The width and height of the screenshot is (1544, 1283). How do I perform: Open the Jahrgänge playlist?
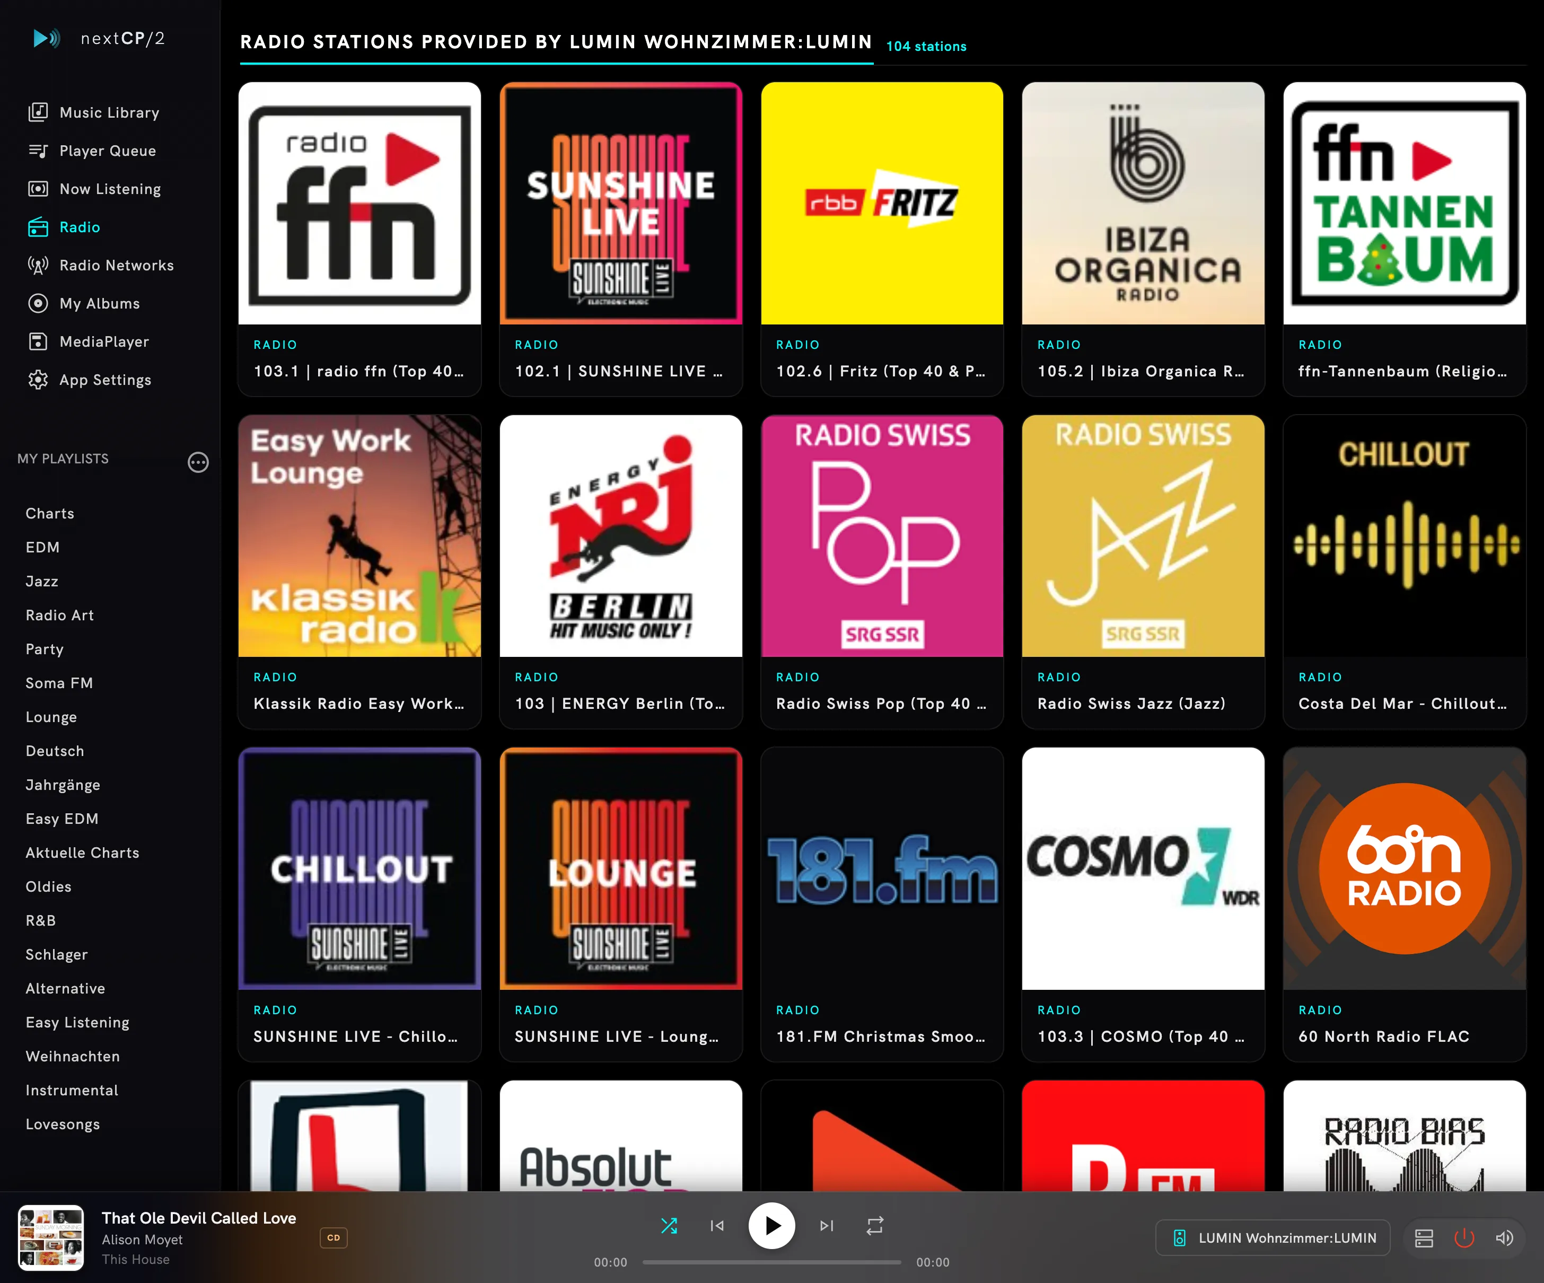63,785
